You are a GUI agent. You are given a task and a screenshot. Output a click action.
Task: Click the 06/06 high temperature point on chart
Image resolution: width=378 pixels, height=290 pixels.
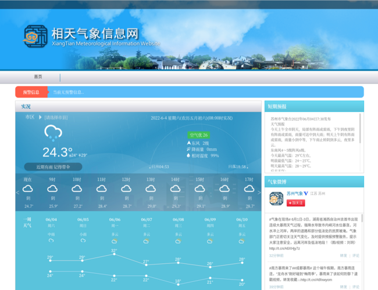114,253
